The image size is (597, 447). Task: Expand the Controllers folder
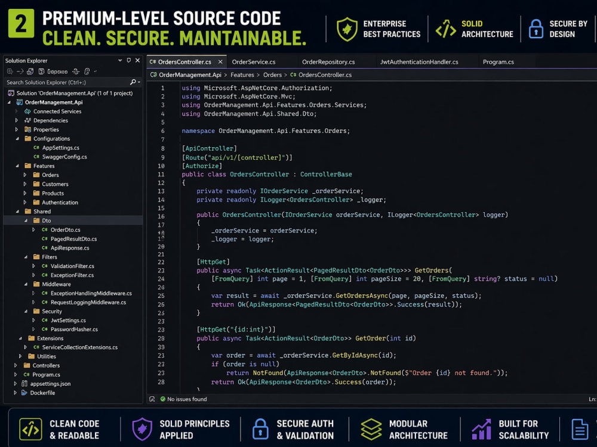(x=16, y=366)
